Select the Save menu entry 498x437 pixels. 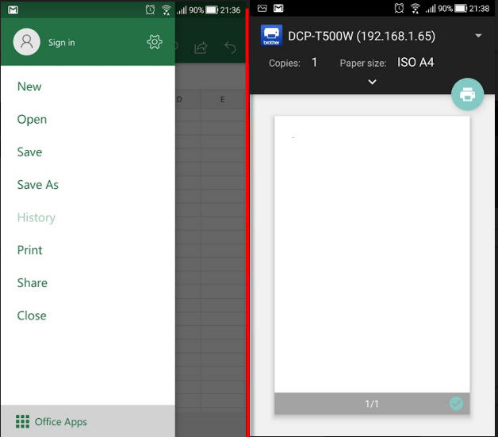click(29, 152)
